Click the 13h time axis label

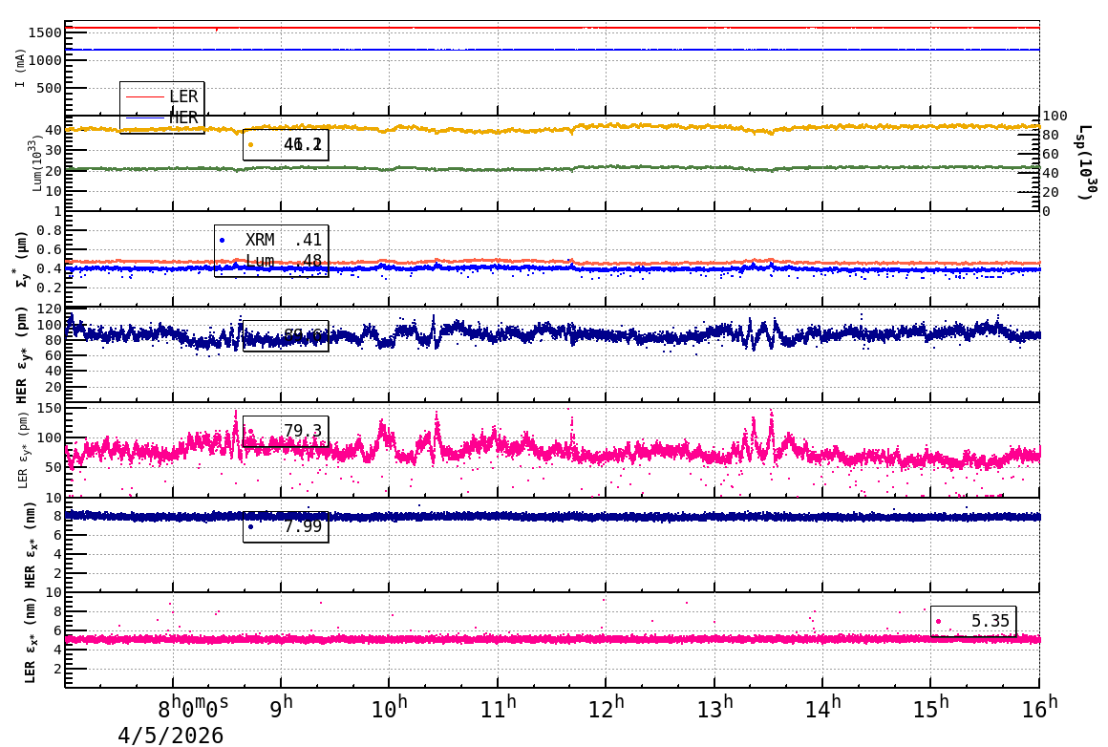click(714, 706)
